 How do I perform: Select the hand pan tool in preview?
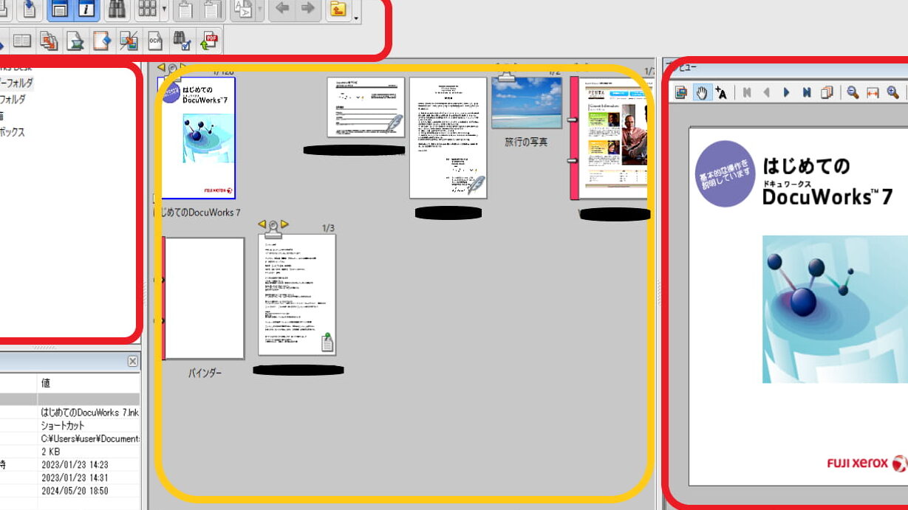[x=701, y=92]
